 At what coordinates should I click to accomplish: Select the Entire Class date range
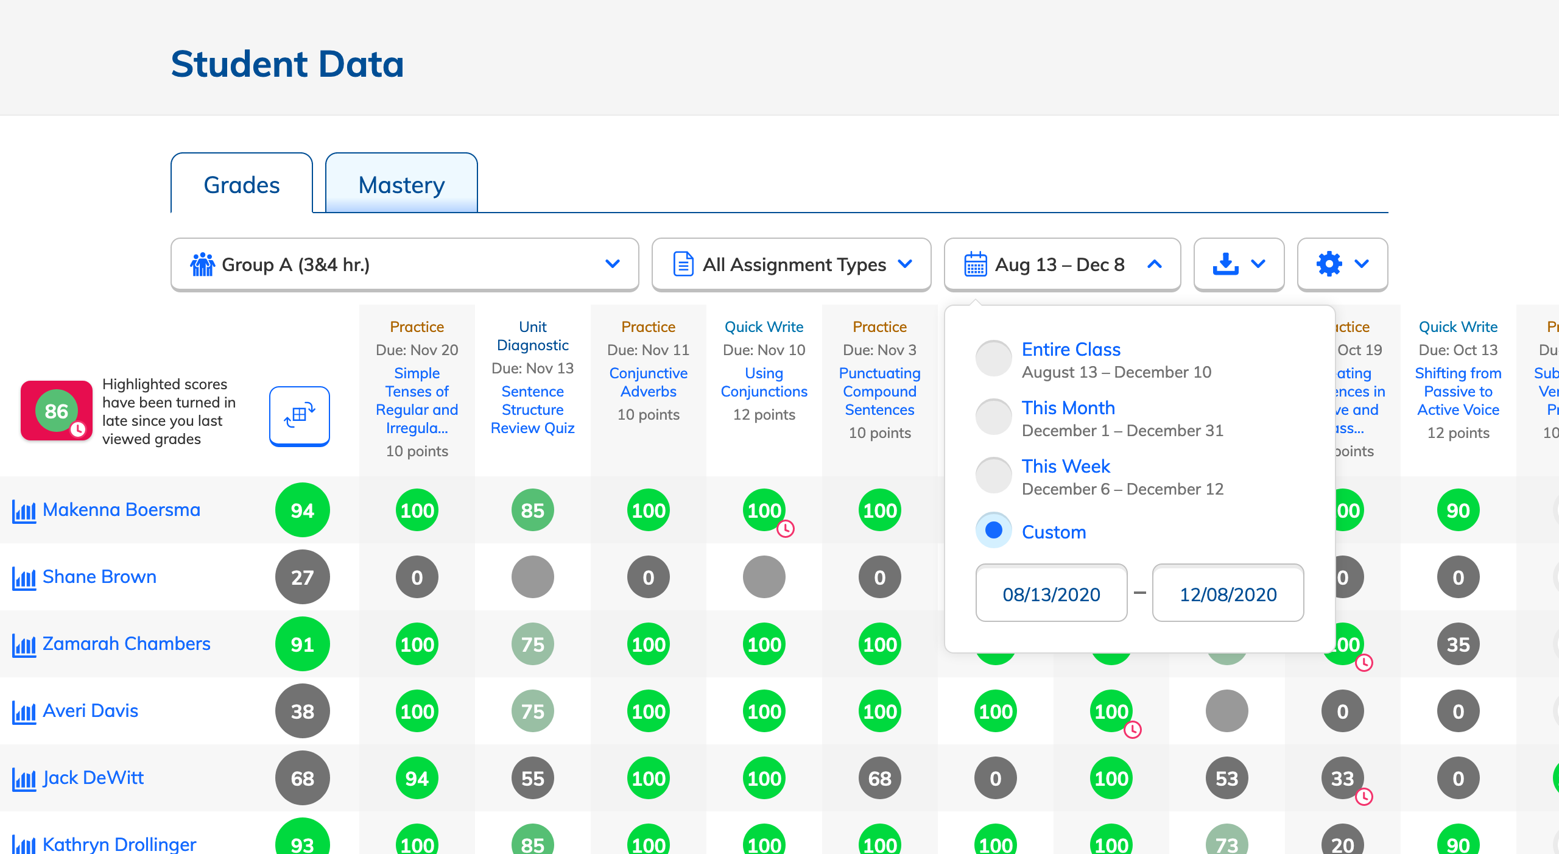(x=993, y=359)
